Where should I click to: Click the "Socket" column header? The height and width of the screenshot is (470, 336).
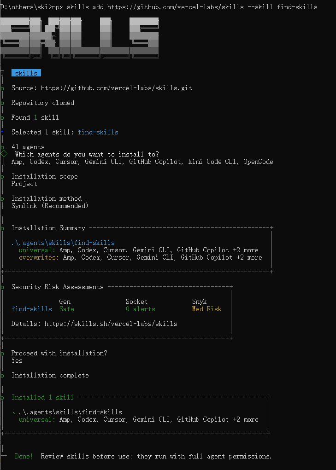137,302
